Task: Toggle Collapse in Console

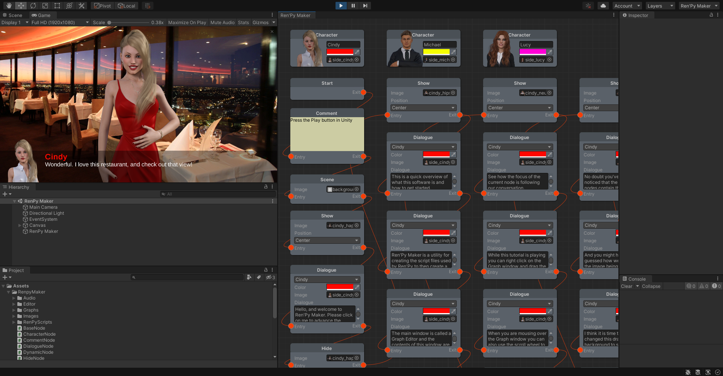Action: coord(651,286)
